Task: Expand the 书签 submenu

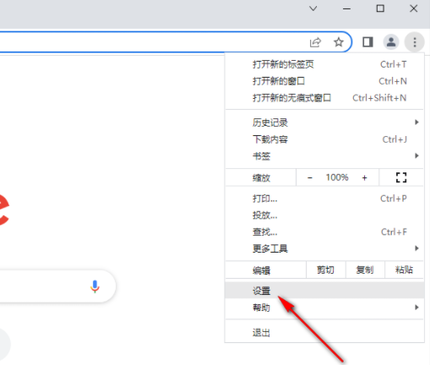Action: pyautogui.click(x=324, y=155)
